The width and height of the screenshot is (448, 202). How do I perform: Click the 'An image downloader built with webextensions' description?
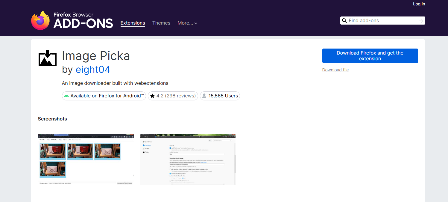tap(115, 83)
